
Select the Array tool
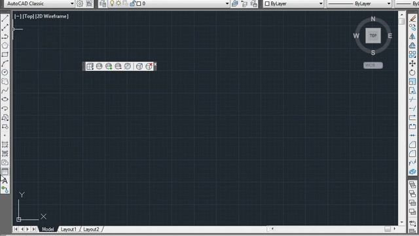pos(412,54)
